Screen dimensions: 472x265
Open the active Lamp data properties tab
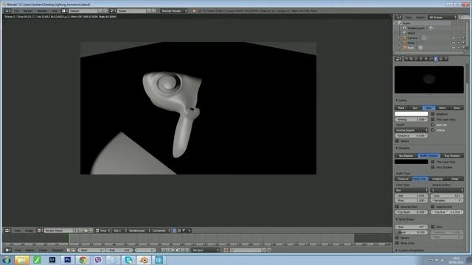click(x=436, y=59)
